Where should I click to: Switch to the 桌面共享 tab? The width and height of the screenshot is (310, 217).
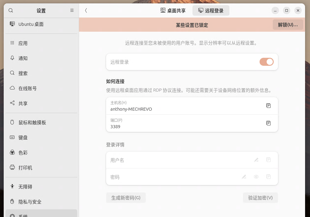[173, 10]
